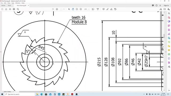This screenshot has height=96, width=171.
Task: Launch Microsoft Edge from the taskbar
Action: click(42, 94)
